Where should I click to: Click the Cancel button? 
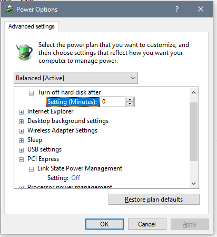[147, 224]
